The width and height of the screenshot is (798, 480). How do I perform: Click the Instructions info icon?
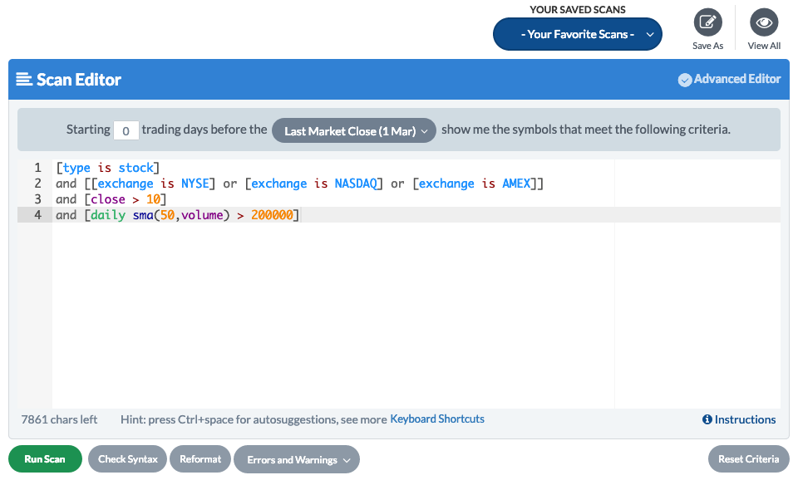pyautogui.click(x=707, y=419)
